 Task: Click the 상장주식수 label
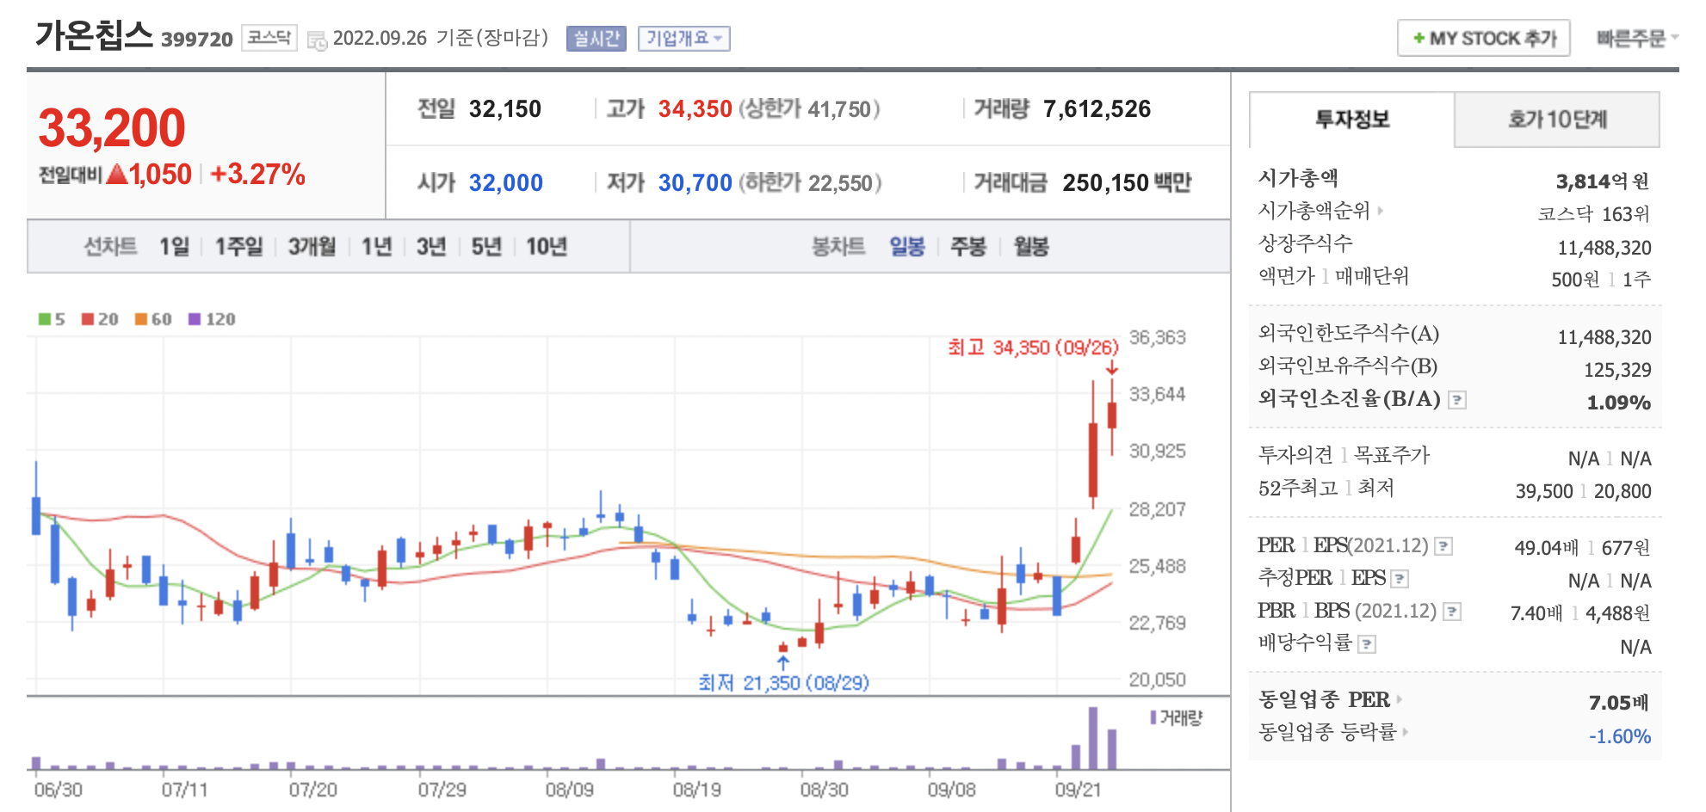coord(1306,243)
